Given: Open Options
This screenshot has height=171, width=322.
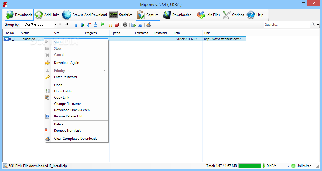Looking at the screenshot, I should point(233,15).
